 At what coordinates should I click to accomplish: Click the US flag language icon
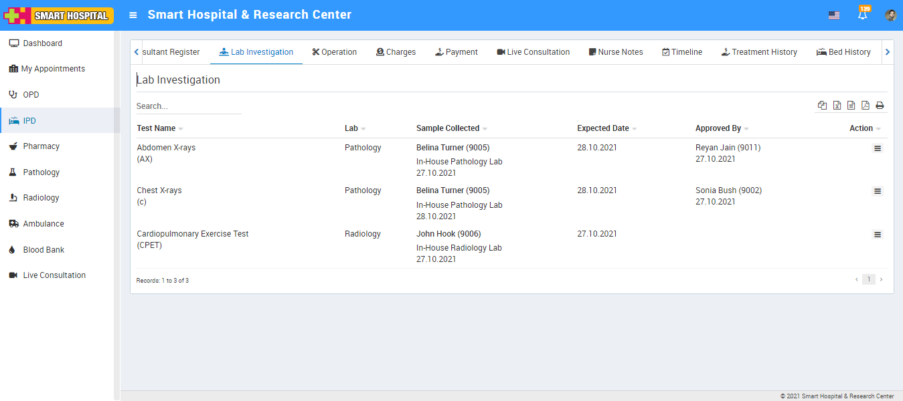tap(833, 15)
